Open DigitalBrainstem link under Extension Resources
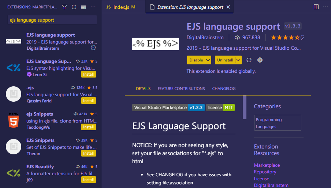Screen dimensions: 331x188 tap(271, 185)
